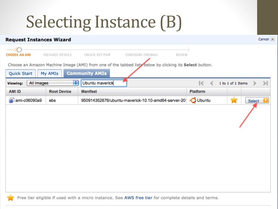Click the wizard progress circle marker

(19, 50)
